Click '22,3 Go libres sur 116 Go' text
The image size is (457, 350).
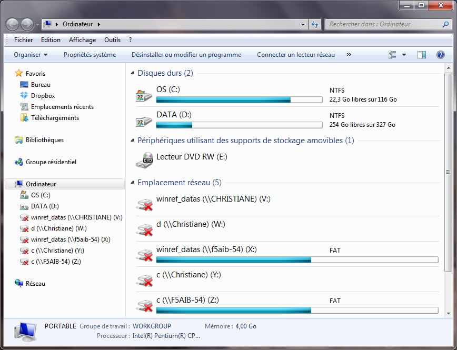(x=363, y=99)
